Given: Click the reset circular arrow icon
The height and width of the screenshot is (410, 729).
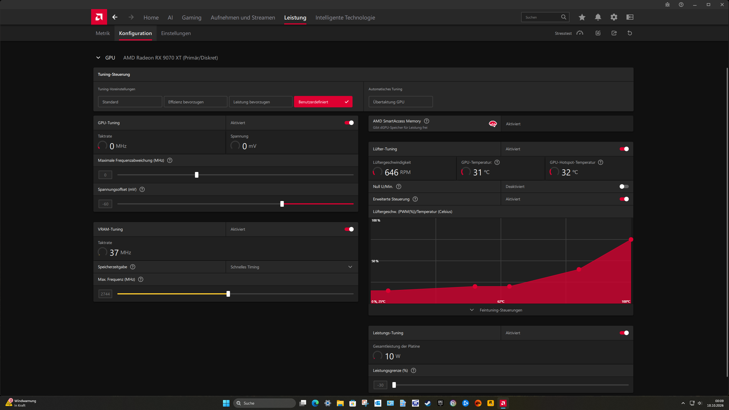Looking at the screenshot, I should pos(630,33).
